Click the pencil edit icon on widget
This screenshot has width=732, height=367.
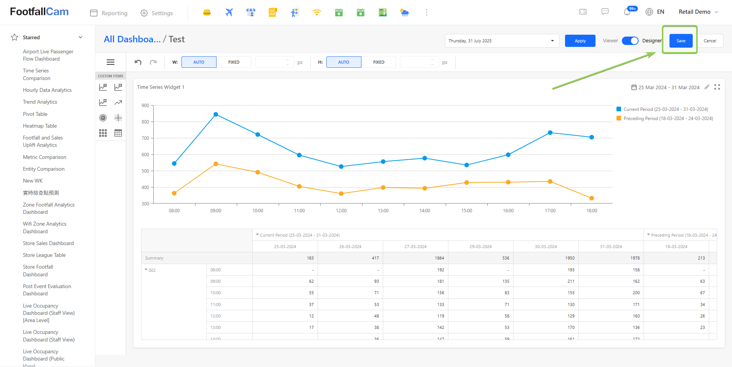coord(706,87)
